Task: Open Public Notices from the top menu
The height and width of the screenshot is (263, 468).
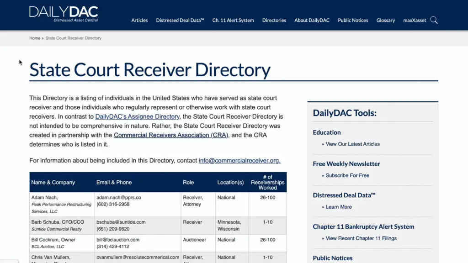Action: tap(353, 20)
